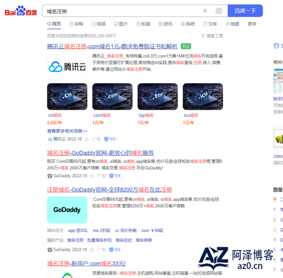
Task: Switch to the 图片 tab
Action: pyautogui.click(x=121, y=24)
